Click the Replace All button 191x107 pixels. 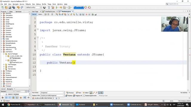78,96
